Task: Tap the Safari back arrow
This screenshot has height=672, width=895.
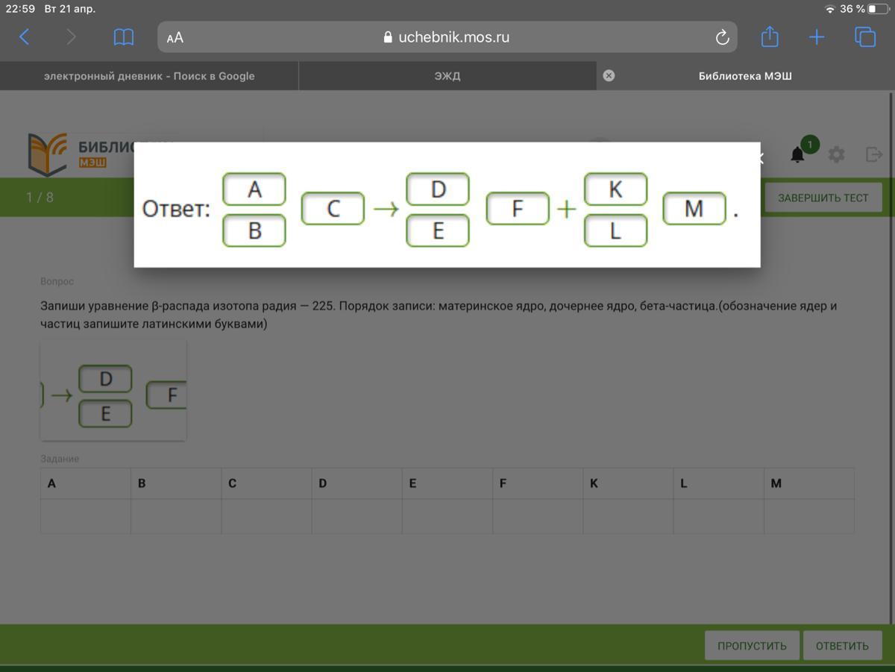Action: point(25,37)
